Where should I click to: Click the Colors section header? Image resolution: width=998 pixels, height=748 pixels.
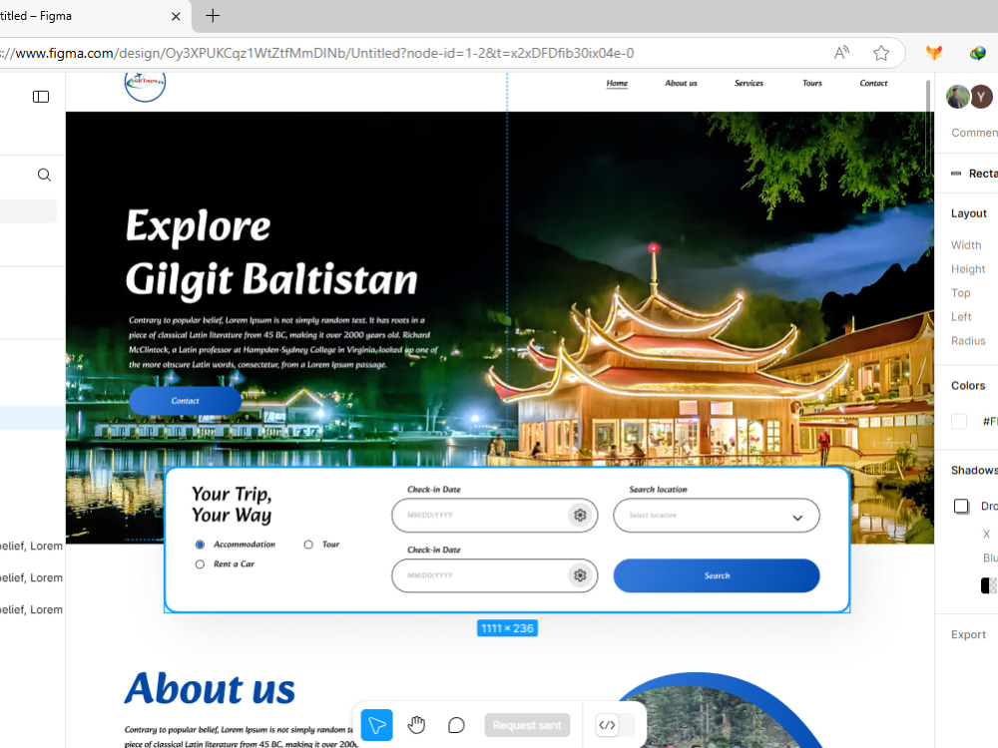968,385
